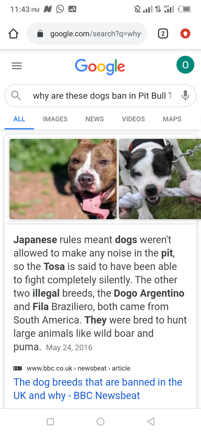The height and width of the screenshot is (435, 201).
Task: Open the BBC Newsbeat banned dog breeds link
Action: (98, 389)
